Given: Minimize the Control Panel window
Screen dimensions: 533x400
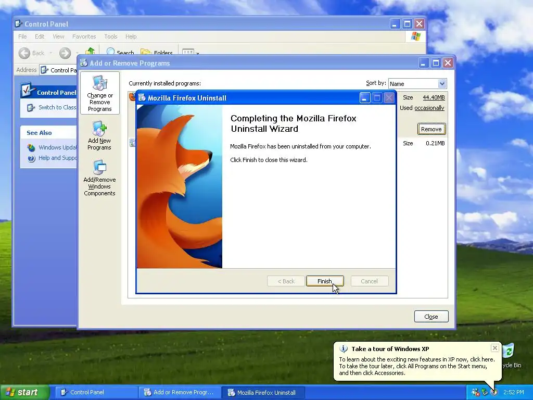Looking at the screenshot, I should pyautogui.click(x=395, y=24).
